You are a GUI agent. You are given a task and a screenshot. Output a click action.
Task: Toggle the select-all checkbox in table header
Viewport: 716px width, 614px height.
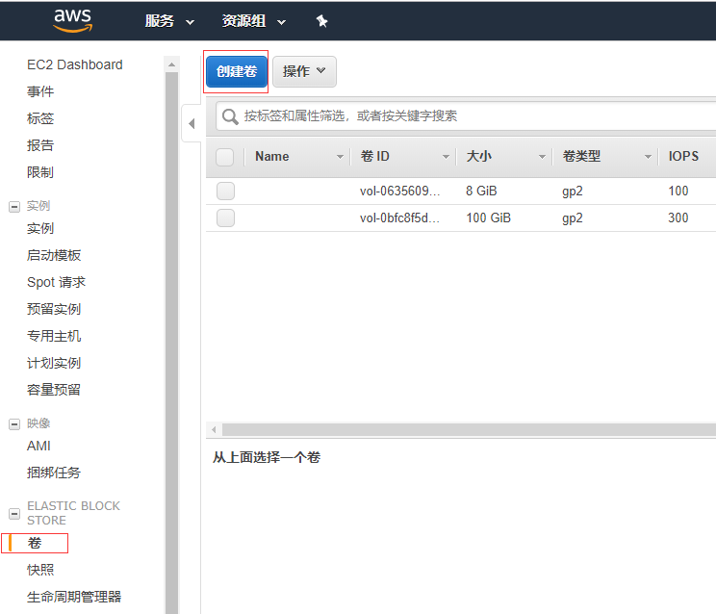[225, 157]
